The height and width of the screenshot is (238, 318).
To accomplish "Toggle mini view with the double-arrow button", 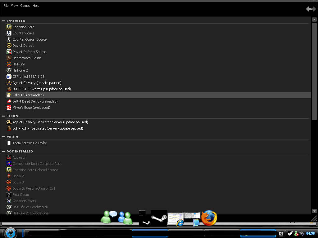I will (311, 9).
